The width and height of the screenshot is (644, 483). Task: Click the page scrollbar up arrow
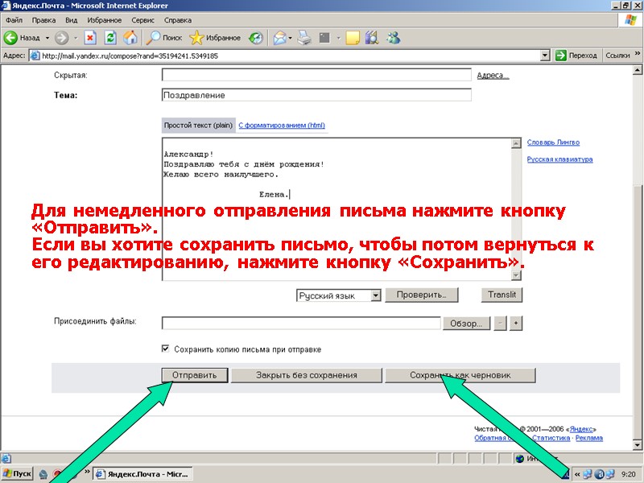pos(638,70)
